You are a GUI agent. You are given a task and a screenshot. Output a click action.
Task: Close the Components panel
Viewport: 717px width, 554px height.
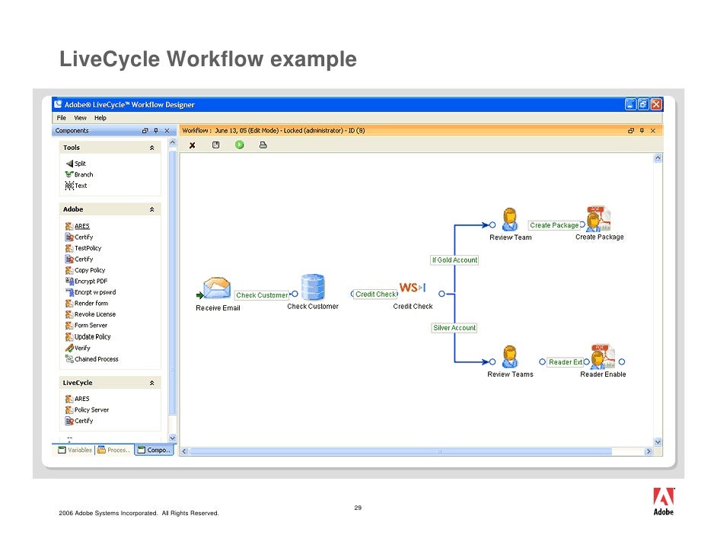[x=167, y=131]
